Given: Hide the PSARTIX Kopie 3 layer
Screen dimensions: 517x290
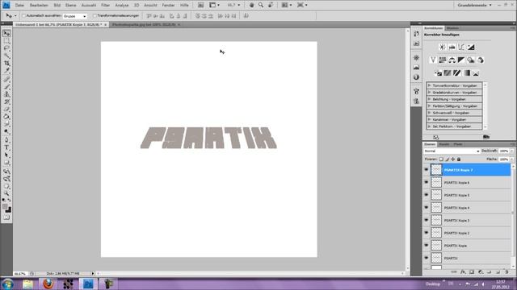Looking at the screenshot, I should (426, 220).
